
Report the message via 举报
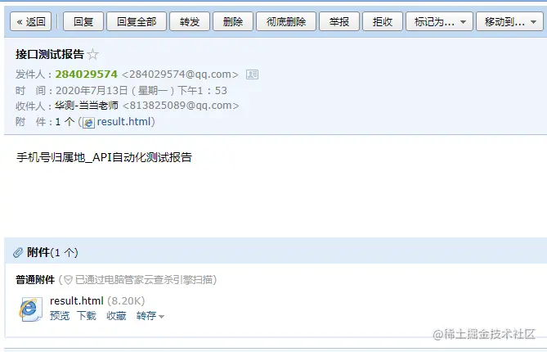pyautogui.click(x=339, y=21)
